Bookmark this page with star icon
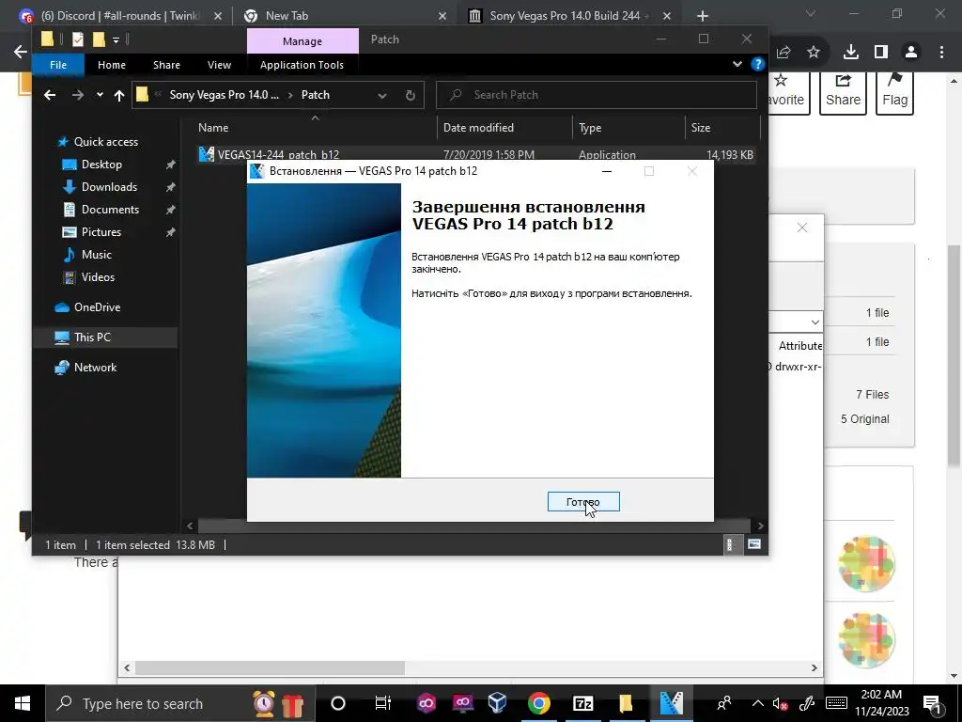The height and width of the screenshot is (722, 962). (x=814, y=53)
